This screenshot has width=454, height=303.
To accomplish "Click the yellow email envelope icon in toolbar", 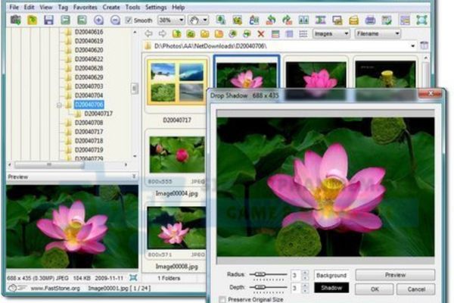I will click(353, 20).
